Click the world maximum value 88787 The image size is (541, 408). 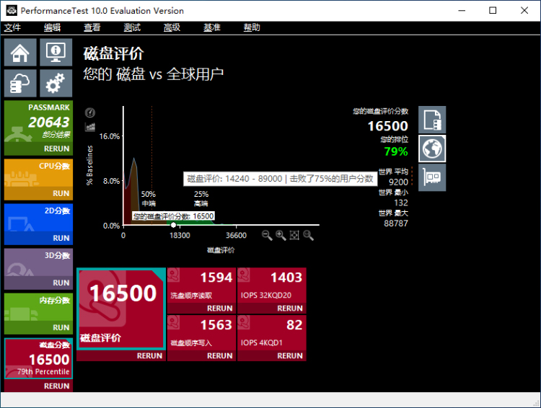pos(396,223)
